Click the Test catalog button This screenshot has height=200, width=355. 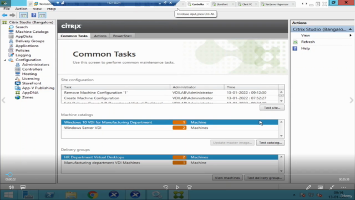click(x=270, y=143)
